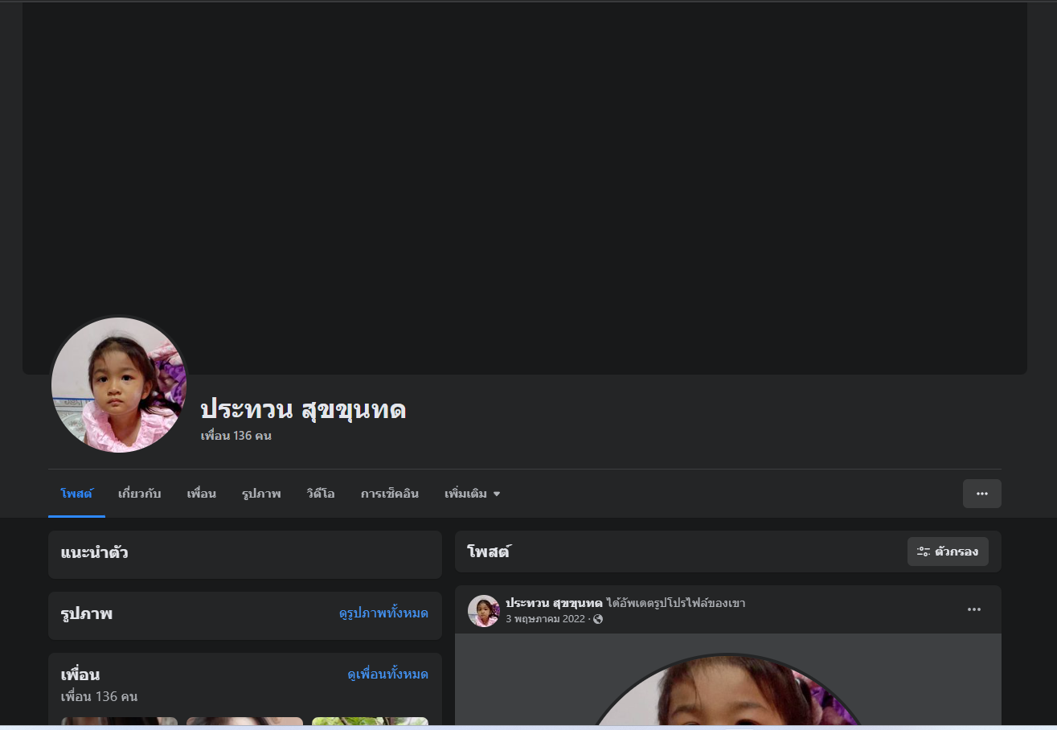Click the รูปภาพ heading in the photos card

click(x=86, y=614)
